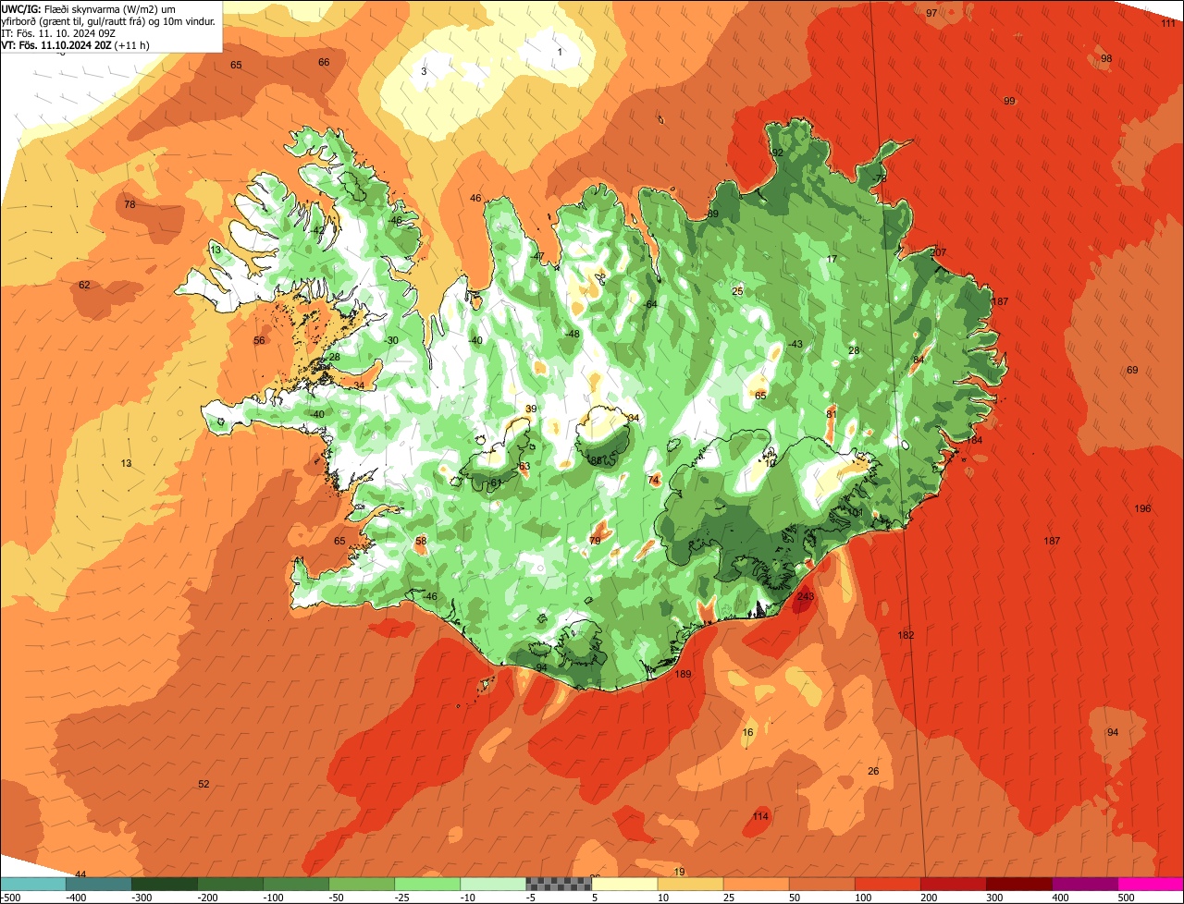Click the 101 value near the southeast coast
Screen dimensions: 1184x904
856,512
